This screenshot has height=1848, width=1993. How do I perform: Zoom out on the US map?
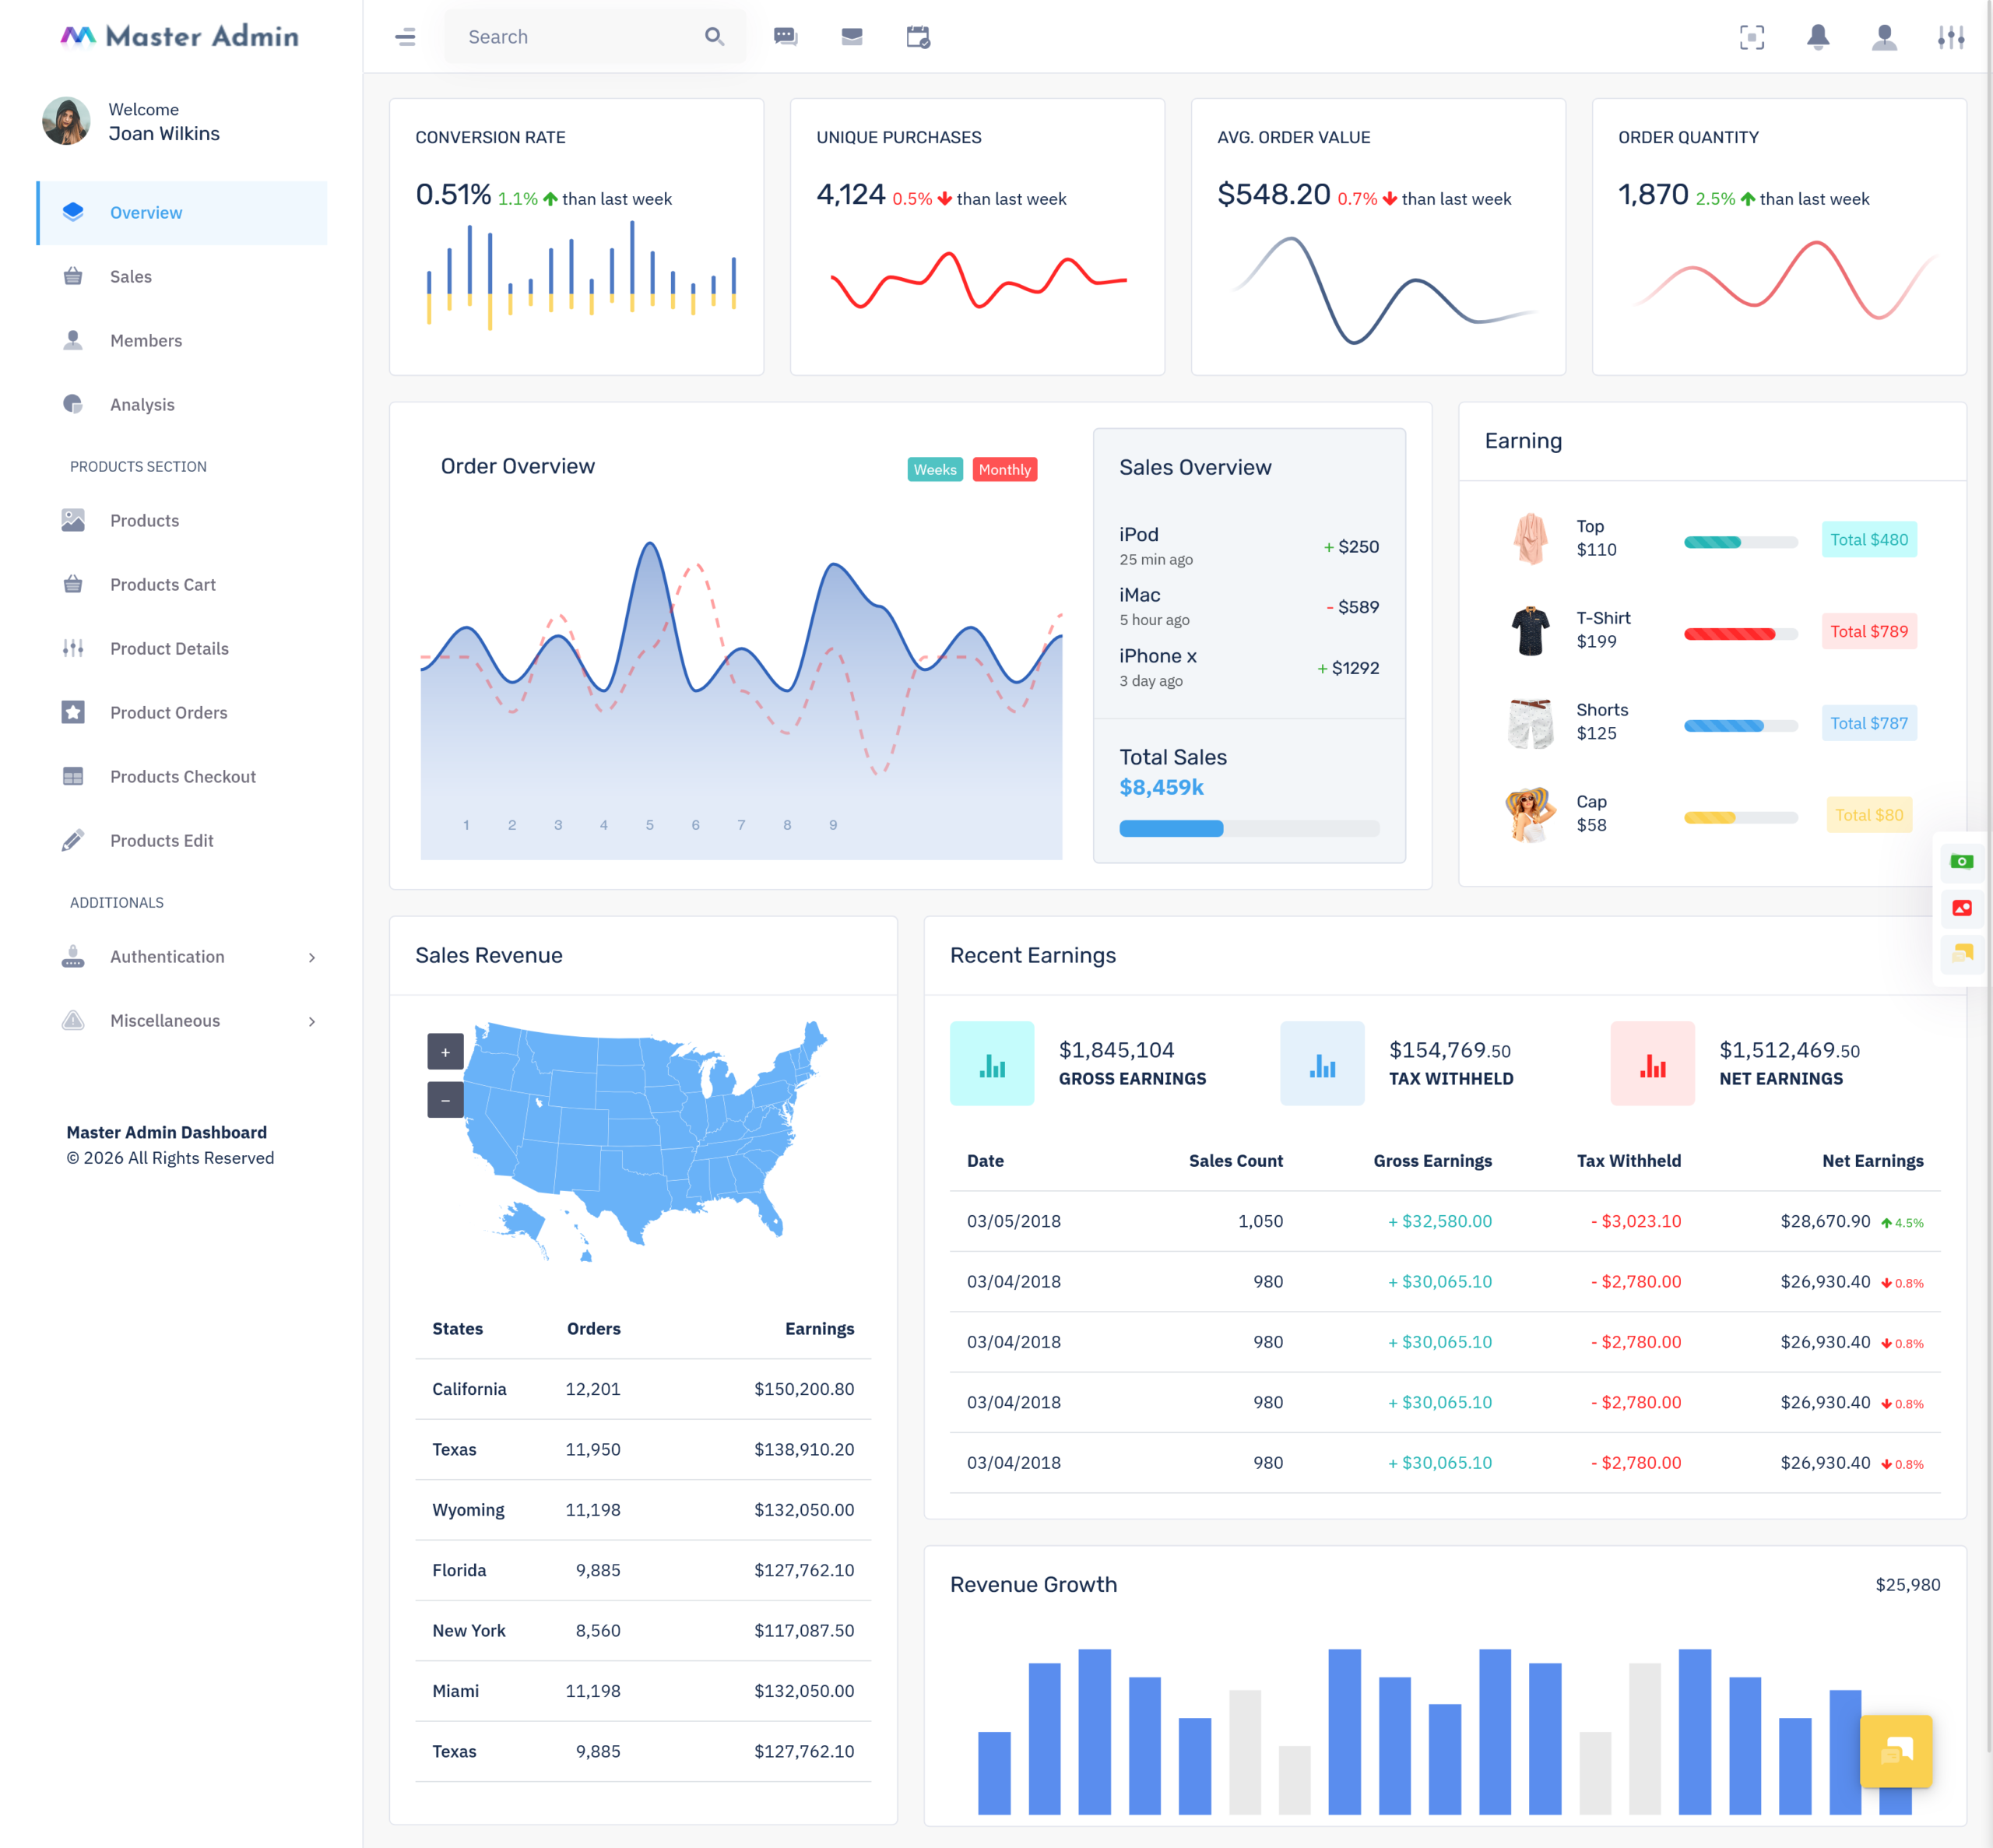pyautogui.click(x=445, y=1100)
